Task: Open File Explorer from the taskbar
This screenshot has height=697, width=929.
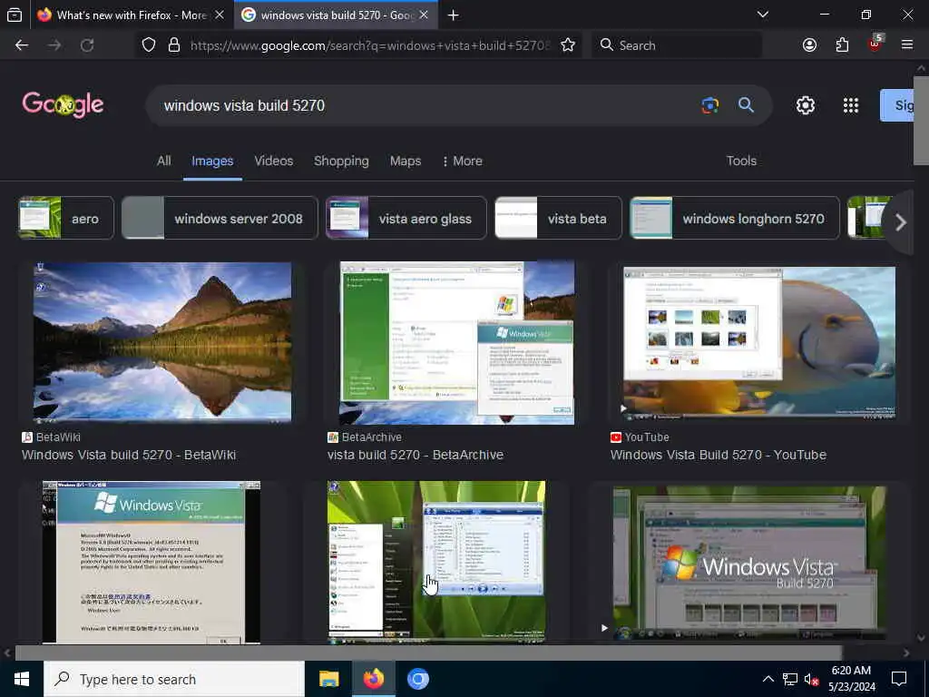Action: (328, 679)
